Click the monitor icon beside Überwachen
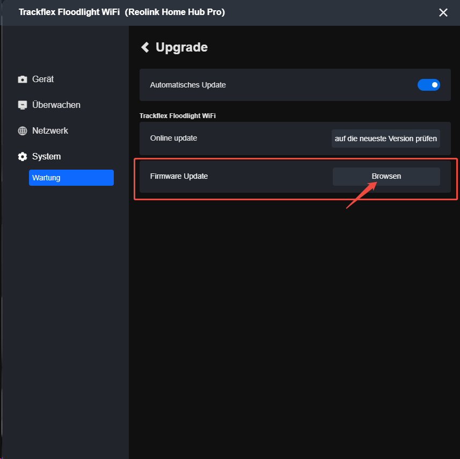Screen dimensions: 460x459 pos(23,105)
